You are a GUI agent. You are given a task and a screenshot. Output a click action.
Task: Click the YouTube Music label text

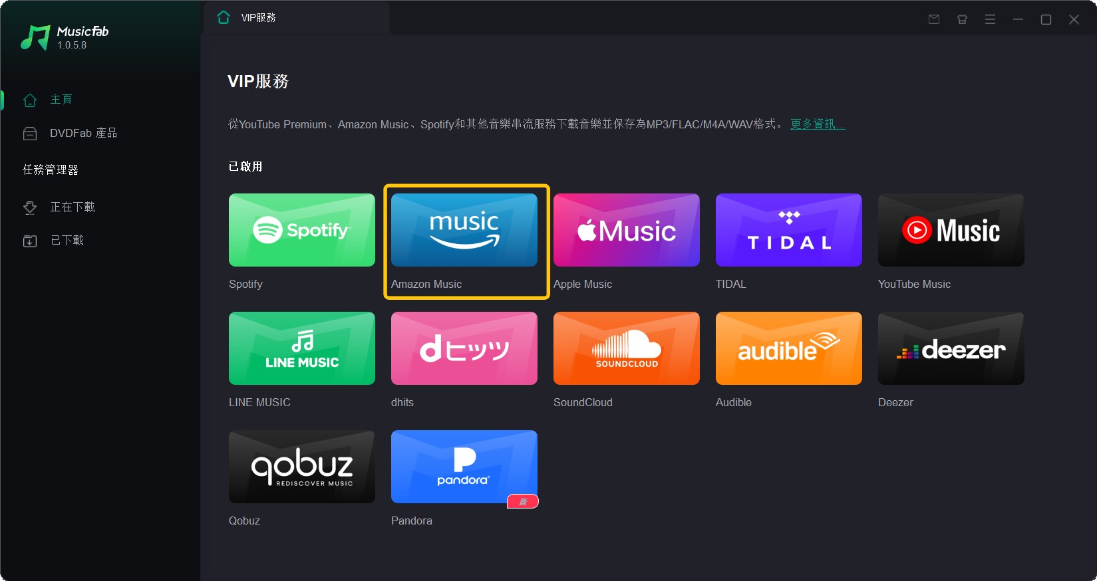click(x=914, y=284)
